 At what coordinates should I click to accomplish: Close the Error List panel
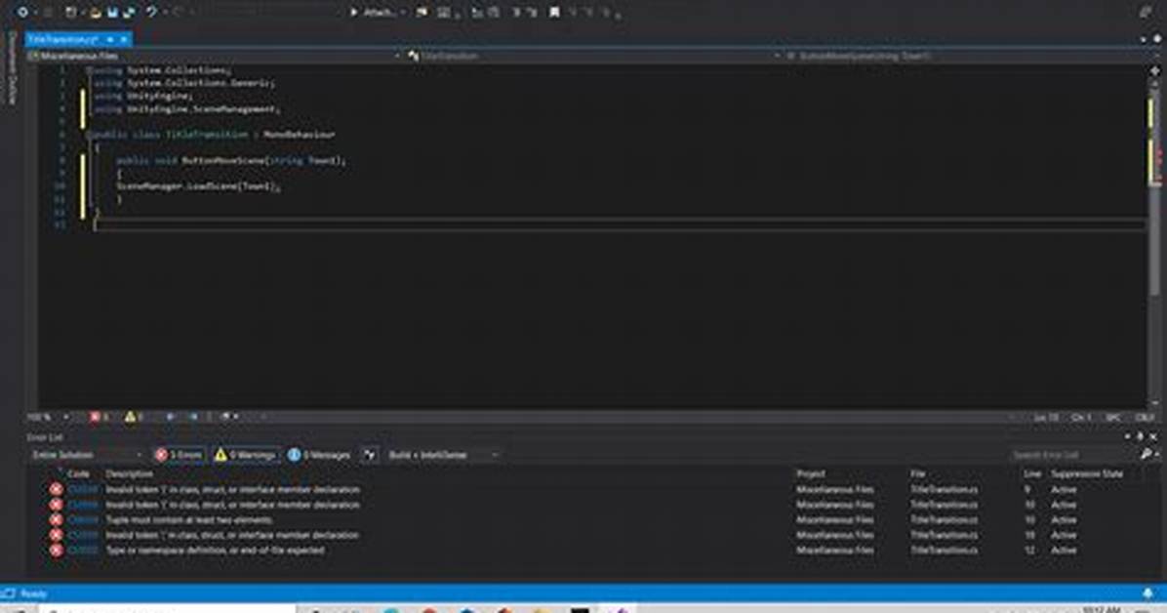point(1153,437)
